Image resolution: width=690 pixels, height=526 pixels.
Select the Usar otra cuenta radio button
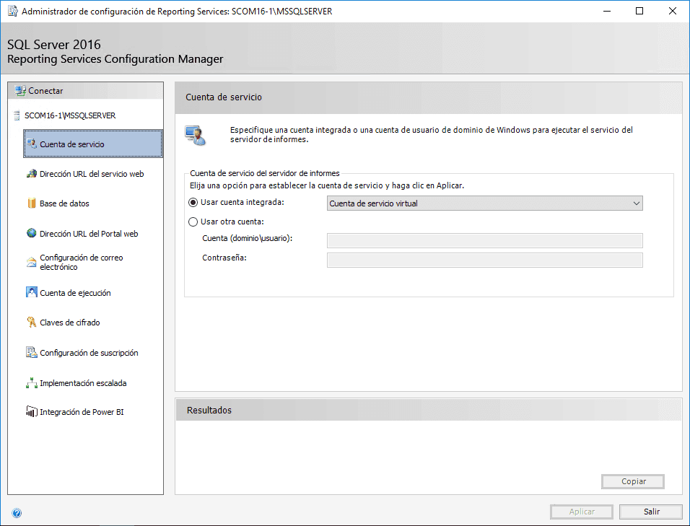(x=193, y=222)
